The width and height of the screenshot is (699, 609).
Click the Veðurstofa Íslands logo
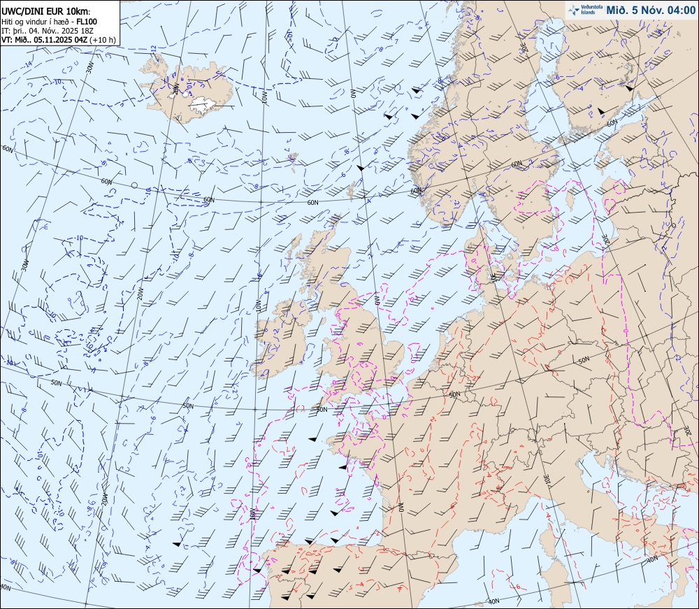[584, 10]
